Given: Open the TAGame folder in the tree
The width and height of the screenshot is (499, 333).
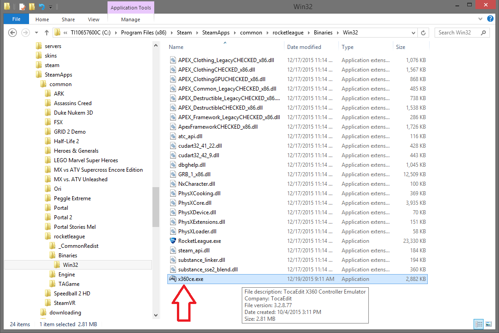Looking at the screenshot, I should pyautogui.click(x=69, y=284).
